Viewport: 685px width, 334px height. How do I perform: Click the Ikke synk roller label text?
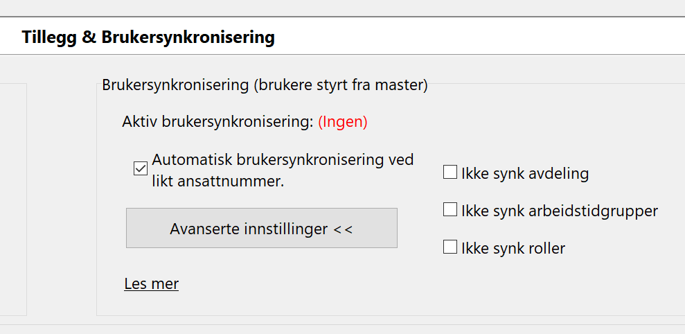513,248
